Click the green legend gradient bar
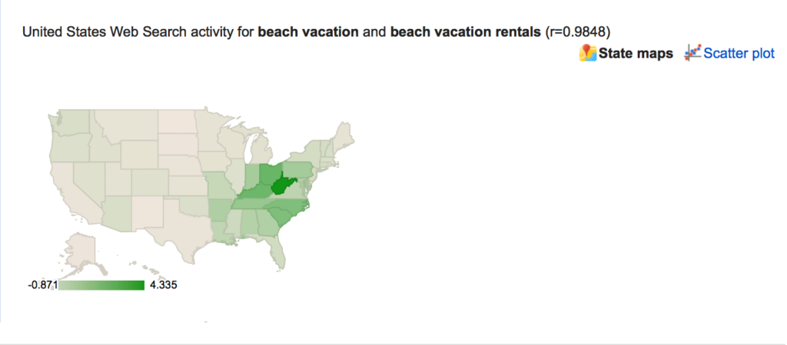The height and width of the screenshot is (345, 787). [102, 285]
